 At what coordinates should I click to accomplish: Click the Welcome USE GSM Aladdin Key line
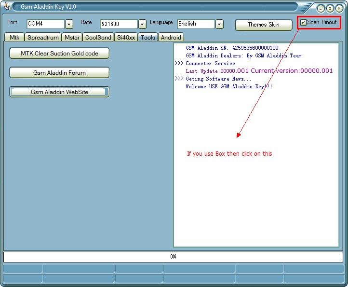coord(229,86)
